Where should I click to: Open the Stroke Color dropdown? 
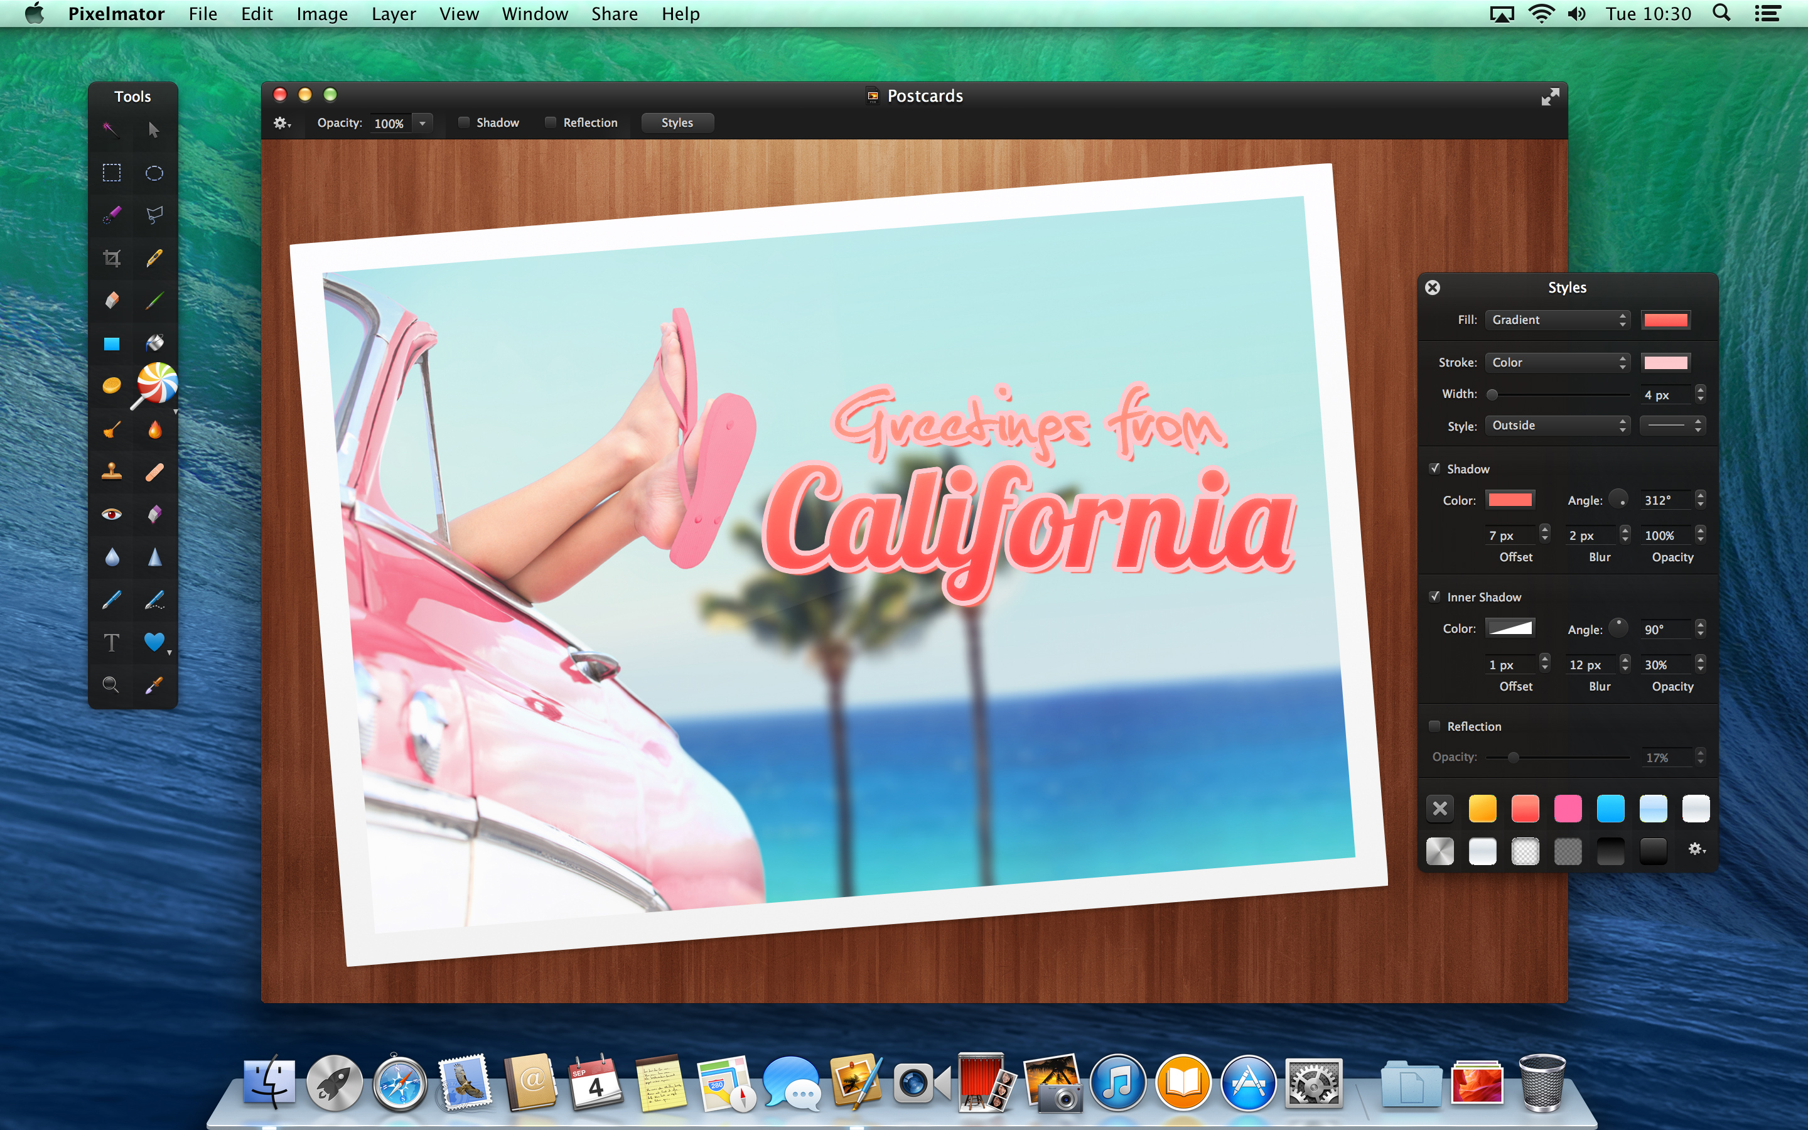click(x=1557, y=362)
